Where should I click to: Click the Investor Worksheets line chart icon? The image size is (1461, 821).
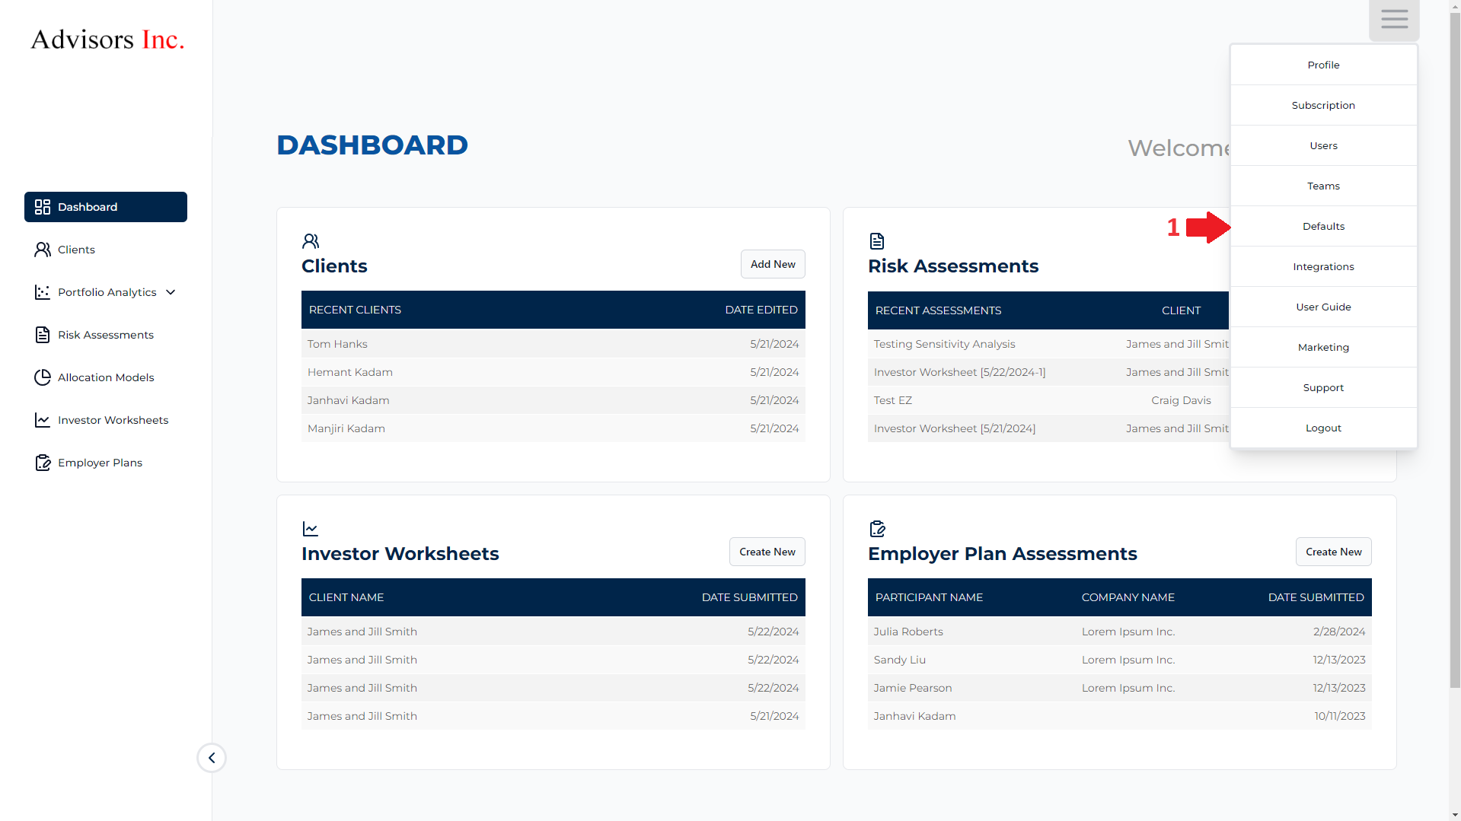(43, 420)
